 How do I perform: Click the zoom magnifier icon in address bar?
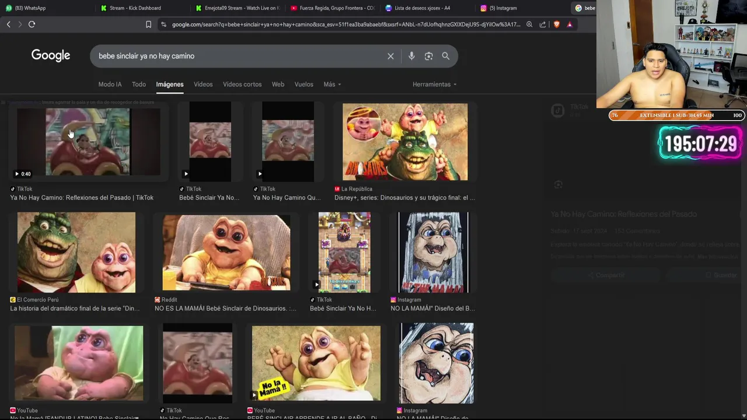(529, 24)
